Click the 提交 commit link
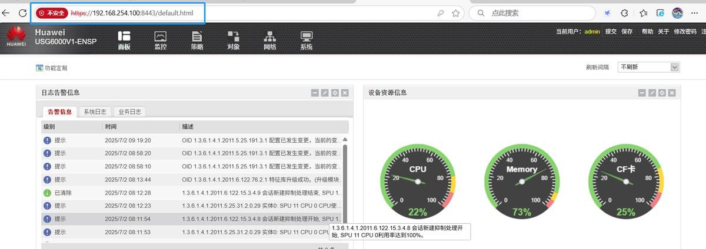The width and height of the screenshot is (706, 249). click(611, 32)
